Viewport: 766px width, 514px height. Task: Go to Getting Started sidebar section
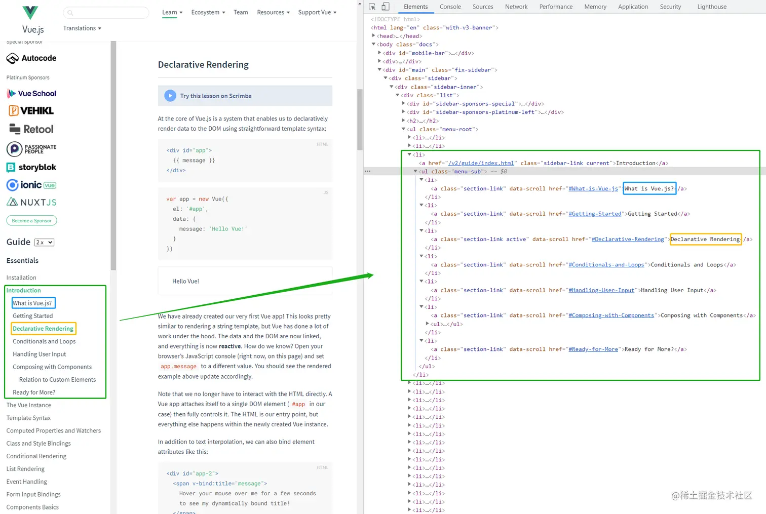(33, 316)
